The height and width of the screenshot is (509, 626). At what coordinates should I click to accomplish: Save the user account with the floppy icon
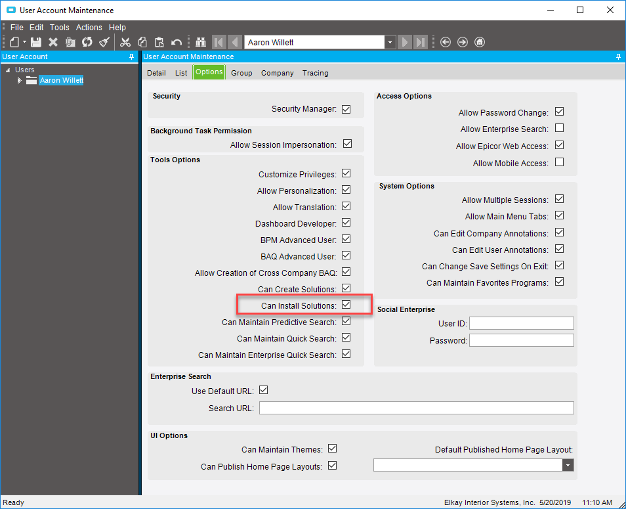pyautogui.click(x=36, y=42)
